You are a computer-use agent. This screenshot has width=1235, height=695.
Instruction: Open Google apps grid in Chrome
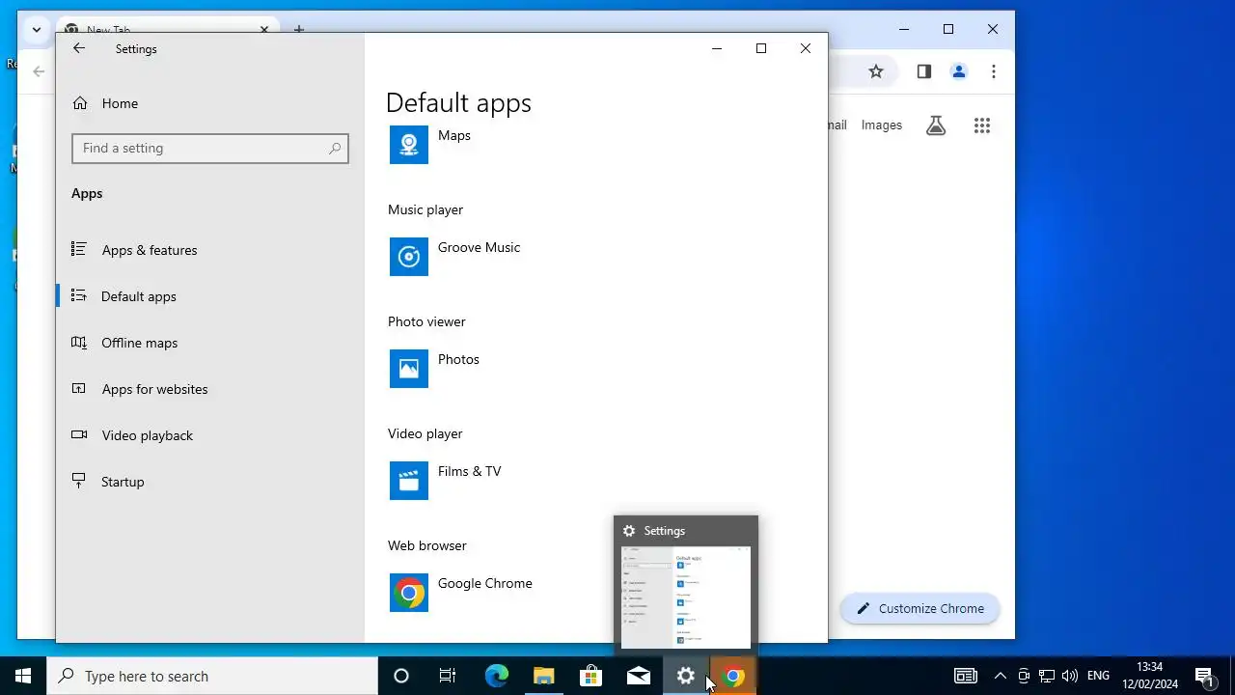(x=982, y=125)
